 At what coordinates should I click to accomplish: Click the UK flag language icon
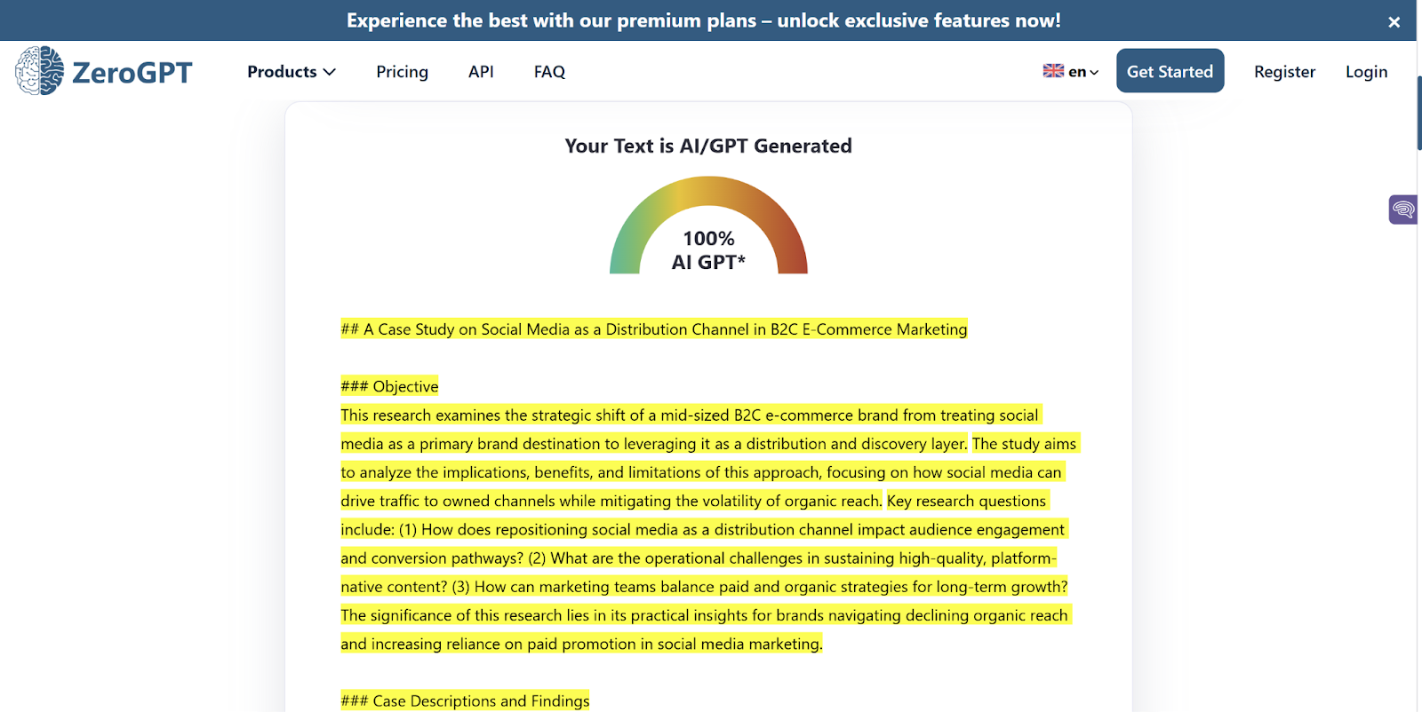1053,71
